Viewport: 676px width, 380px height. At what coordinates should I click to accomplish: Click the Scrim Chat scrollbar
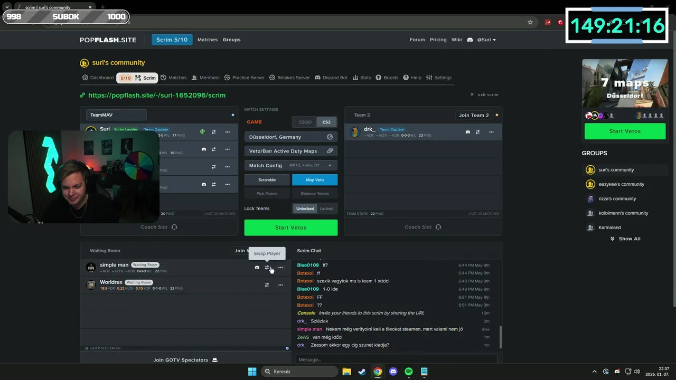coord(500,337)
